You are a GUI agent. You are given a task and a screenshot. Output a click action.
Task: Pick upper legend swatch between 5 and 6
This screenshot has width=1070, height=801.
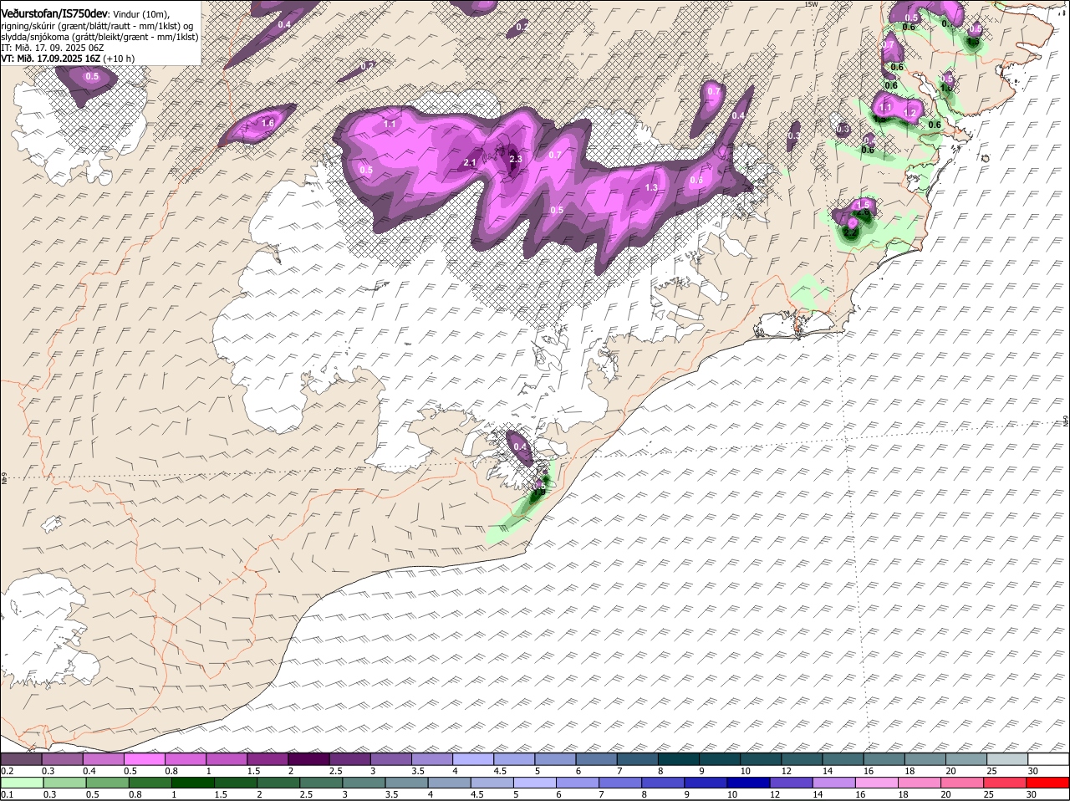pyautogui.click(x=555, y=759)
